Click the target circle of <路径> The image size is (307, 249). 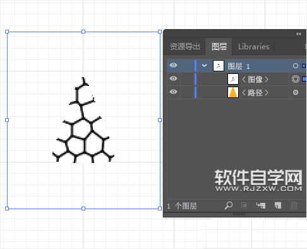296,92
